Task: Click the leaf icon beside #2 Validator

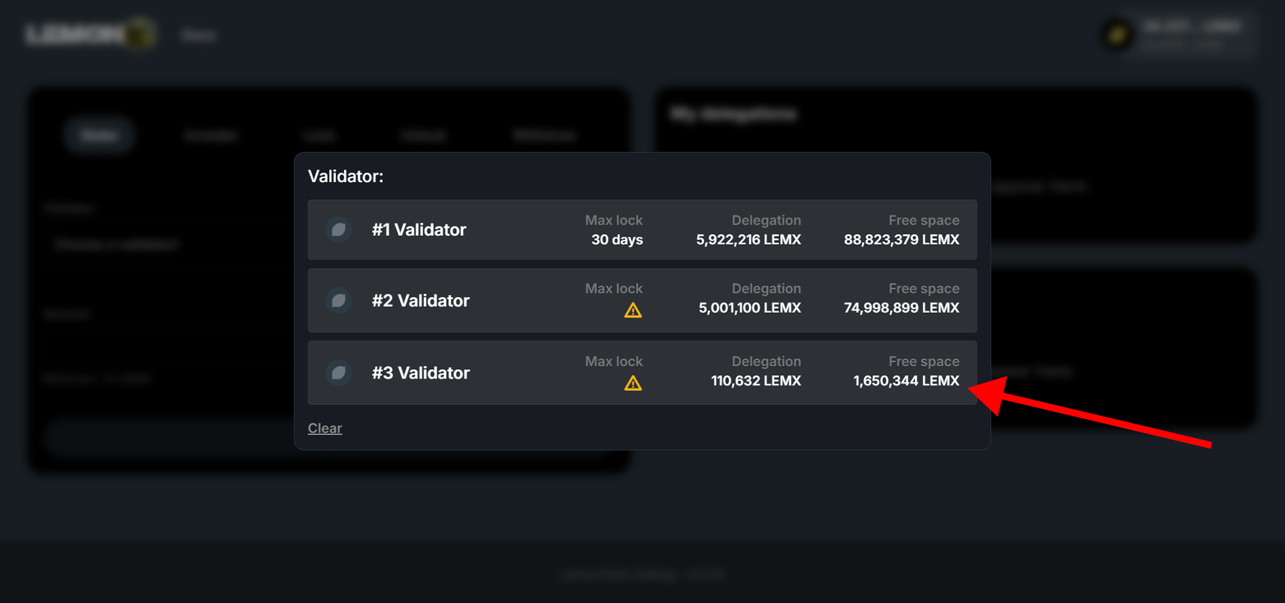Action: point(338,300)
